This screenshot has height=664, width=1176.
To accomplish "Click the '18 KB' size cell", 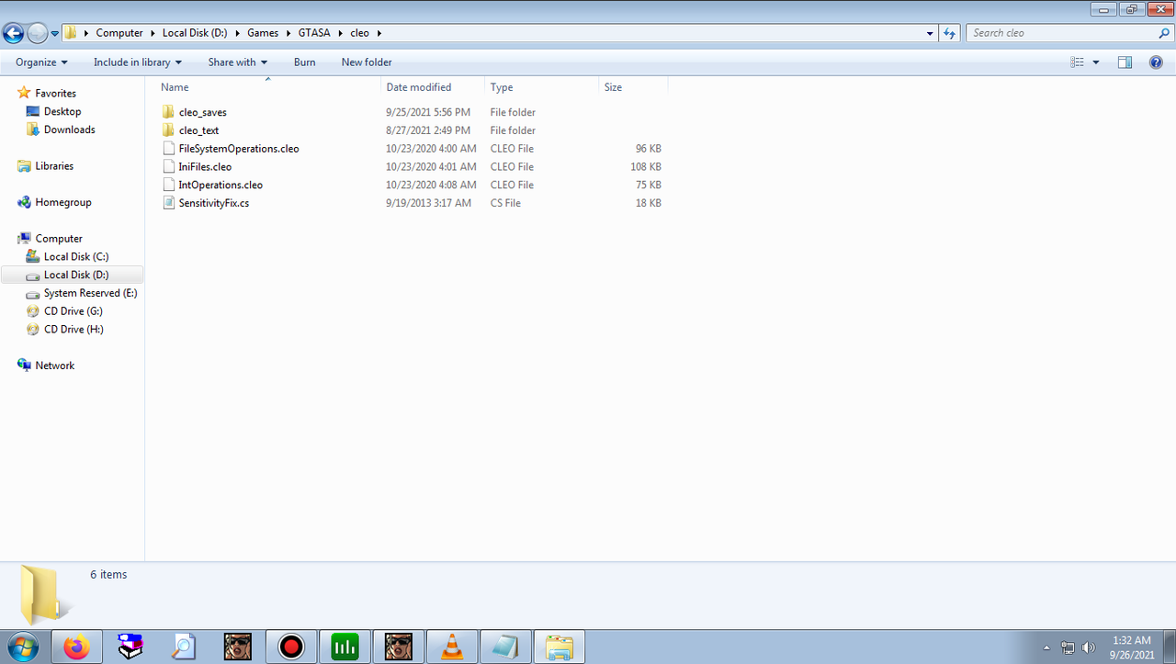I will (x=649, y=203).
